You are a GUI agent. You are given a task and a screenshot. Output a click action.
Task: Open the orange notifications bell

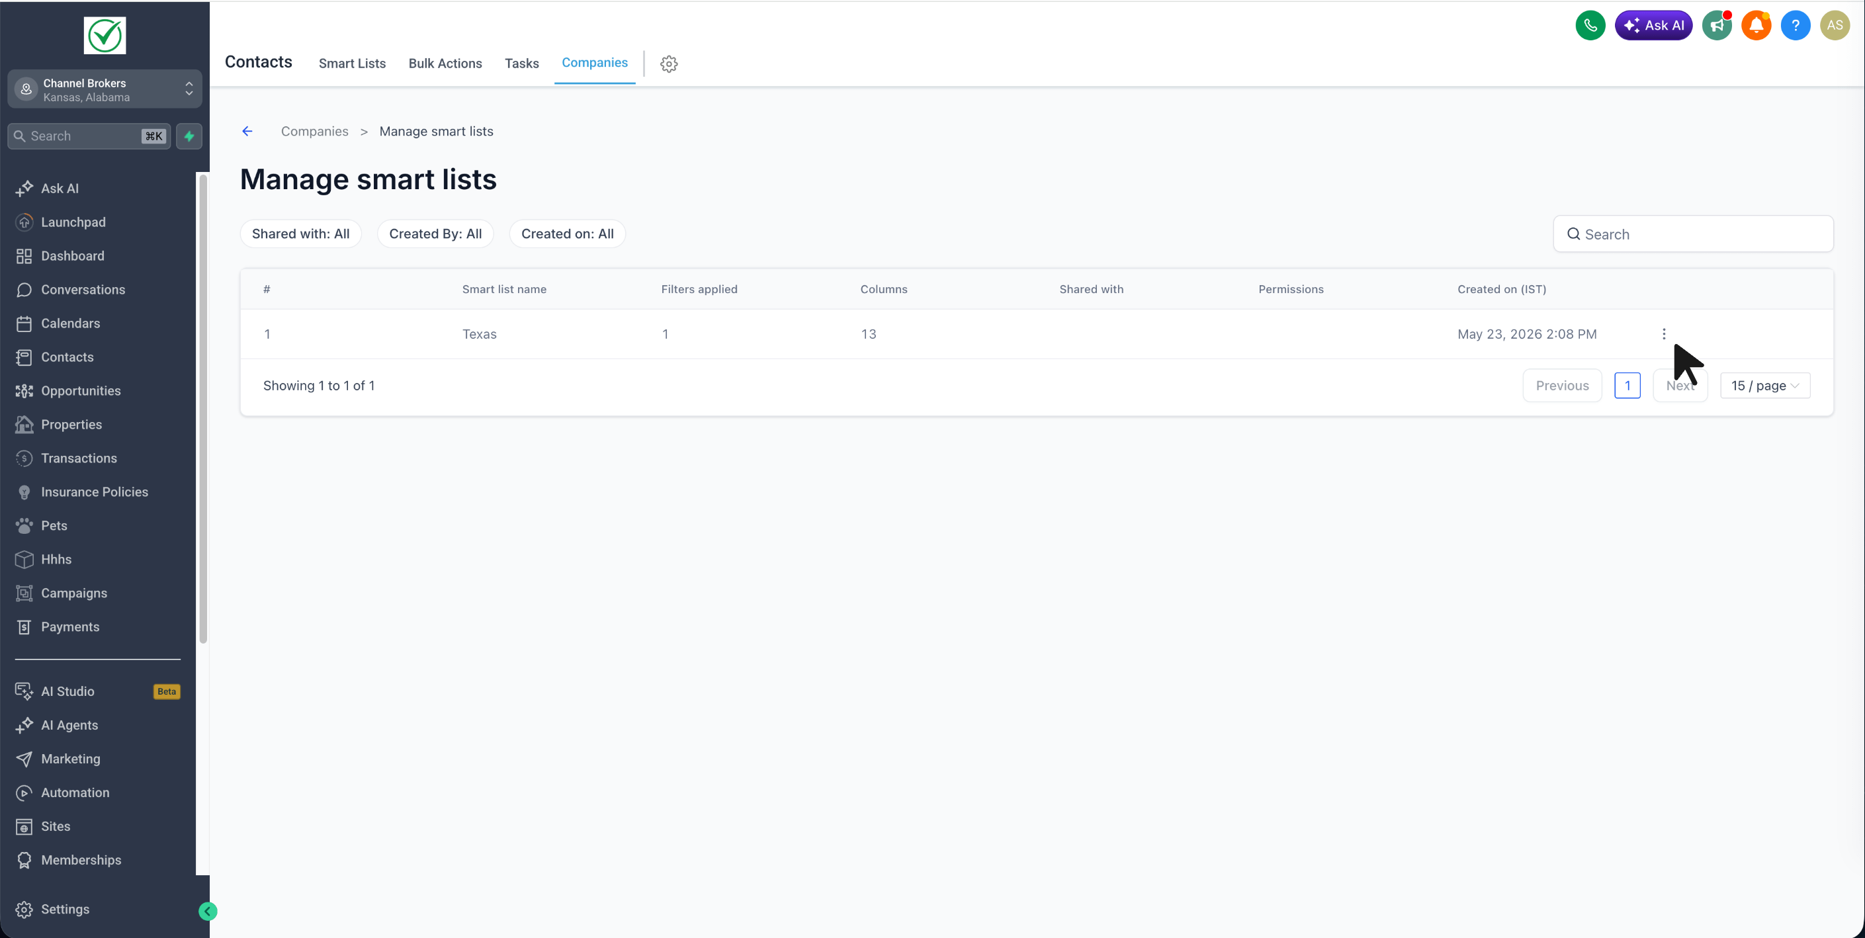coord(1756,25)
